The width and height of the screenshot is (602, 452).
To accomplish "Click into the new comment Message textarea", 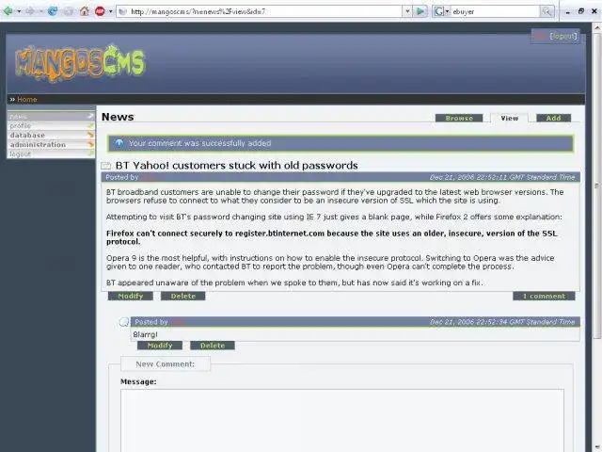I will coord(342,421).
